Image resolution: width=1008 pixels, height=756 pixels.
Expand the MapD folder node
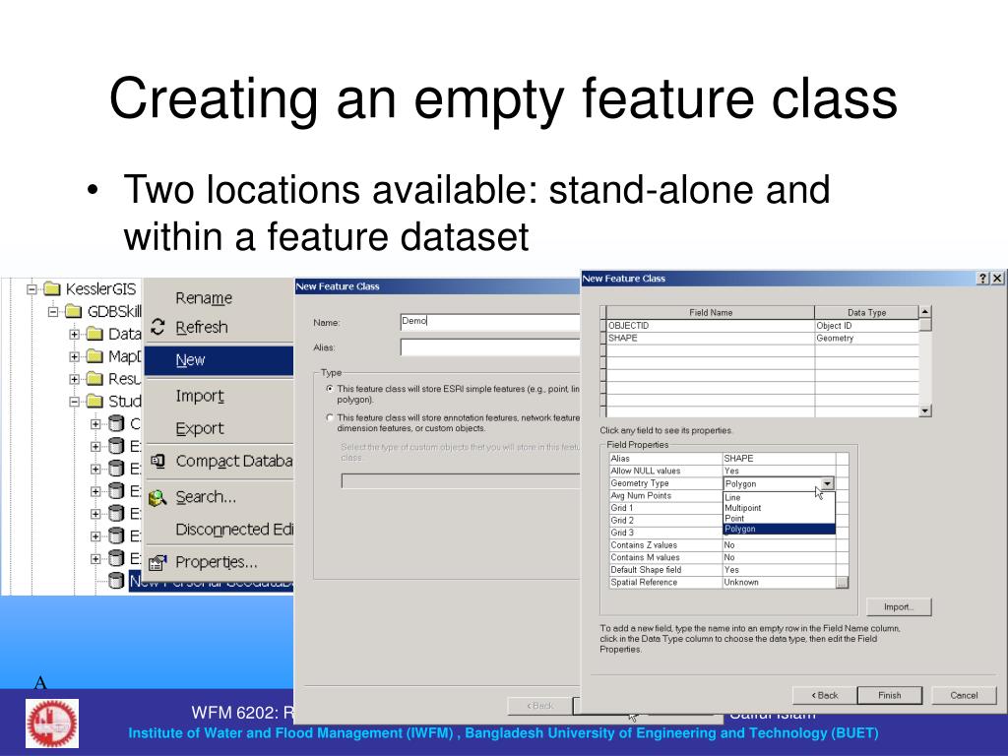[75, 356]
